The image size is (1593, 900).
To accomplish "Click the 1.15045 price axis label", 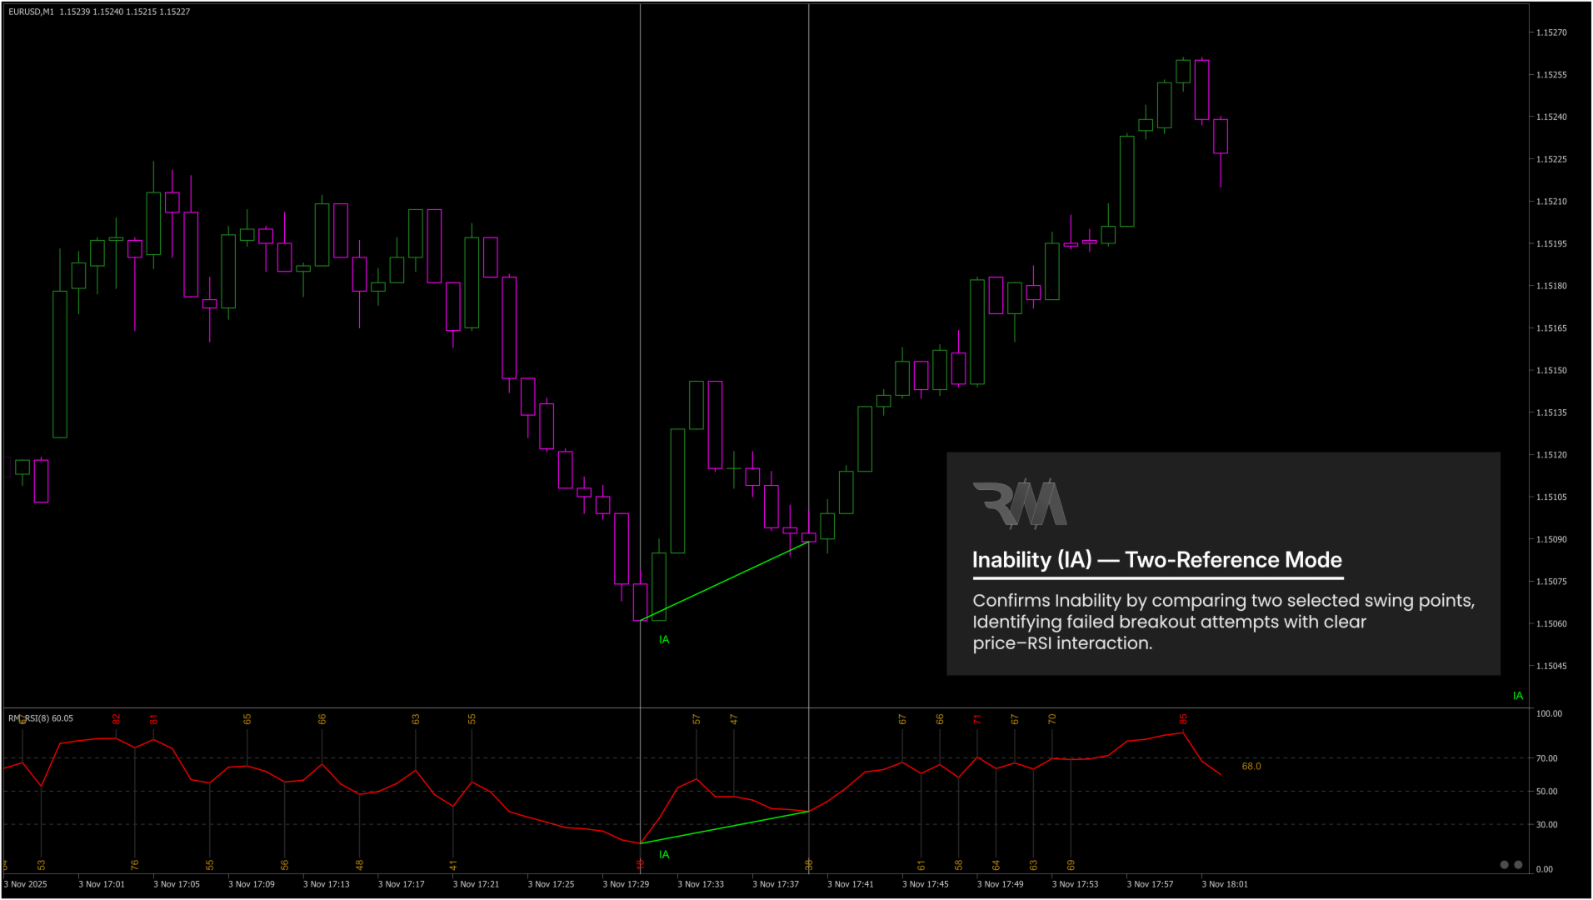I will click(x=1551, y=666).
